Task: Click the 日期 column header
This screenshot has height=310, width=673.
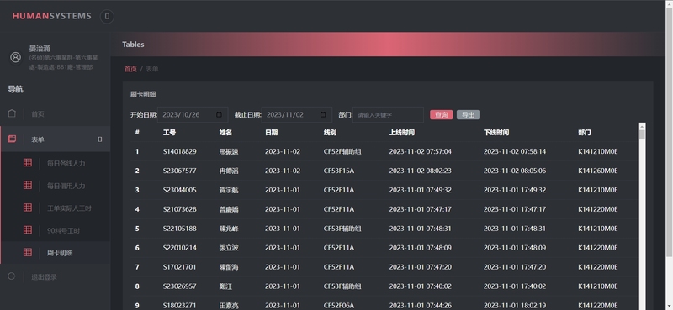Action: pyautogui.click(x=271, y=133)
